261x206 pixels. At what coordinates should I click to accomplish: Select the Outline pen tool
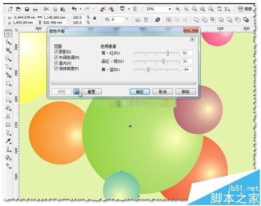pos(8,149)
